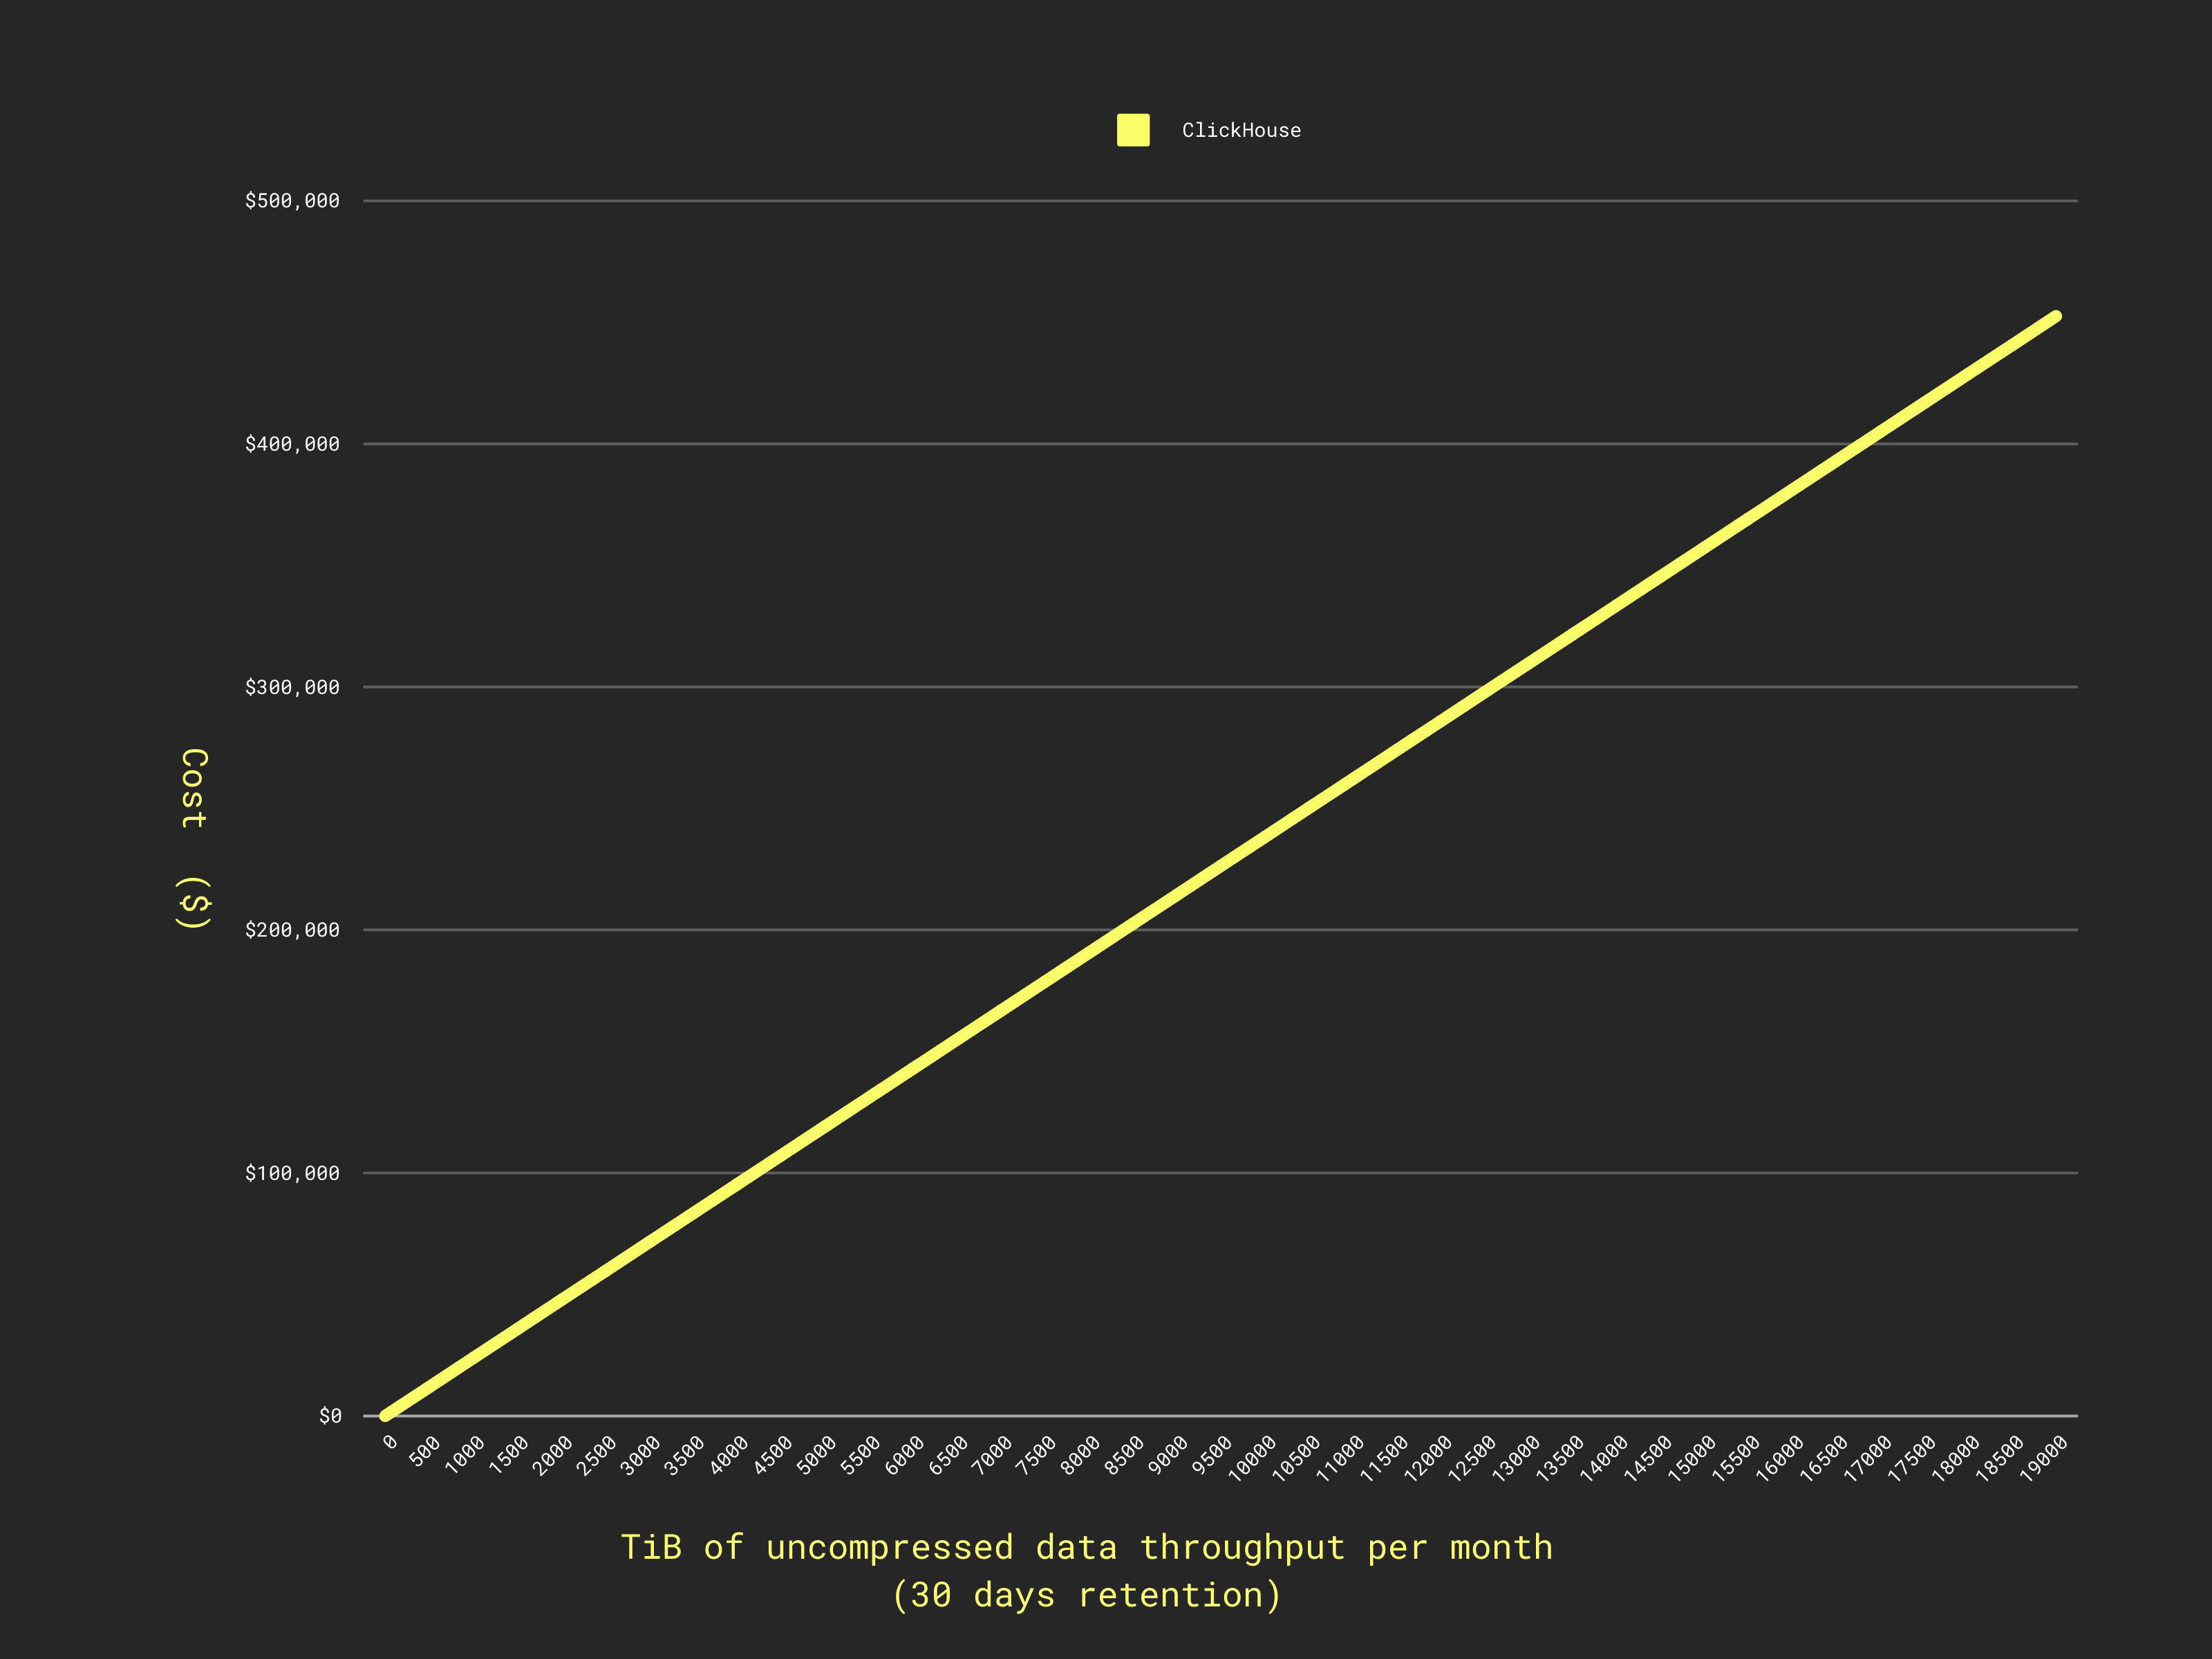Click the line's starting point at origin
This screenshot has width=2212, height=1659.
(x=385, y=1415)
